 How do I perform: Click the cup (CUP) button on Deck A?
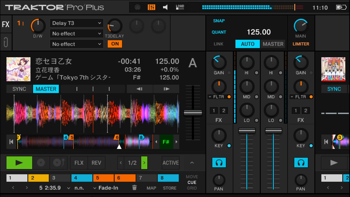coord(58,163)
